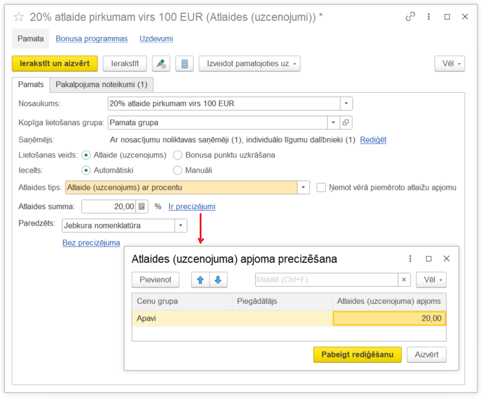Enable Ņemot vērā piemēroto atlaižu apjomu
This screenshot has height=398, width=484.
point(321,188)
